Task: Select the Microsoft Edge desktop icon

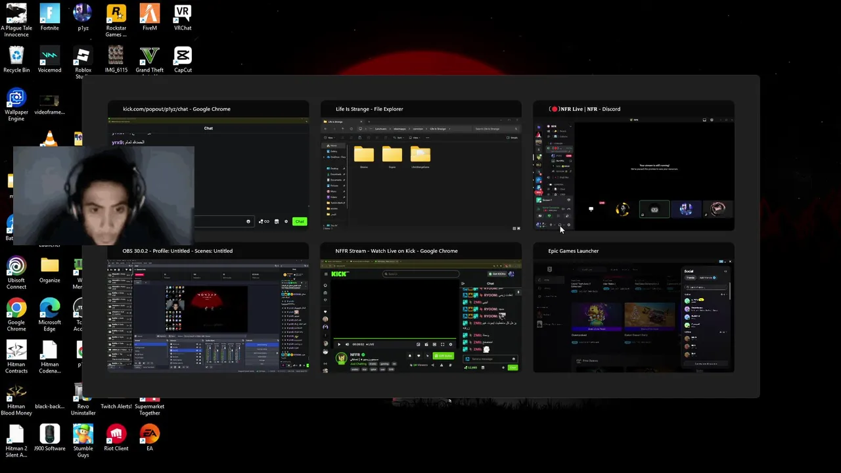Action: [x=49, y=315]
